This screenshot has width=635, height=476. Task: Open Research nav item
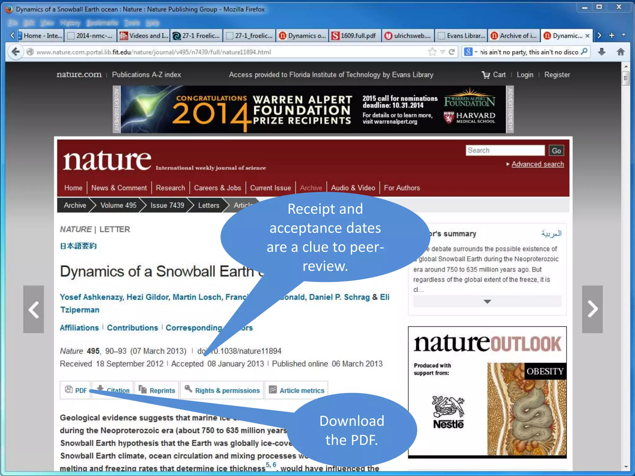click(x=170, y=188)
